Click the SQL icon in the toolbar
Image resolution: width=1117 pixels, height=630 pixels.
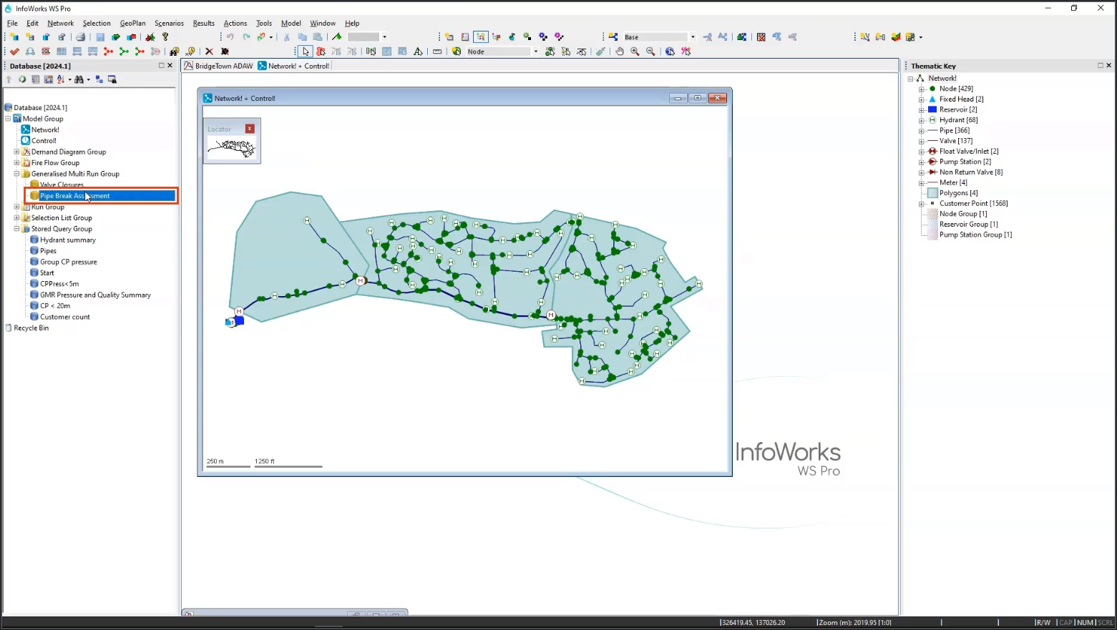click(x=46, y=51)
